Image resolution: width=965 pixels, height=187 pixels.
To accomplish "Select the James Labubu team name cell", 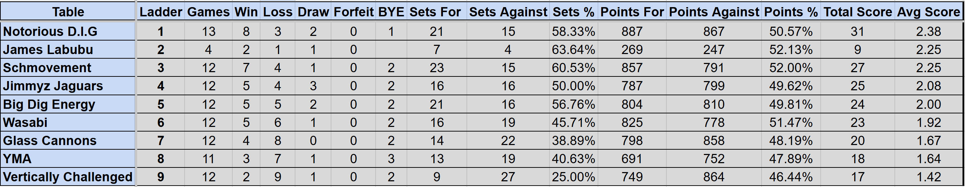I will pyautogui.click(x=67, y=50).
